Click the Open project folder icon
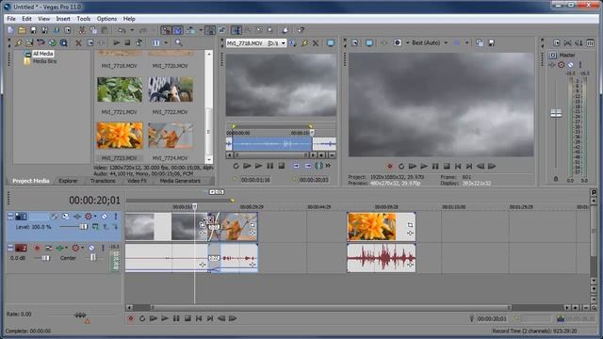The height and width of the screenshot is (339, 603). pos(22,30)
